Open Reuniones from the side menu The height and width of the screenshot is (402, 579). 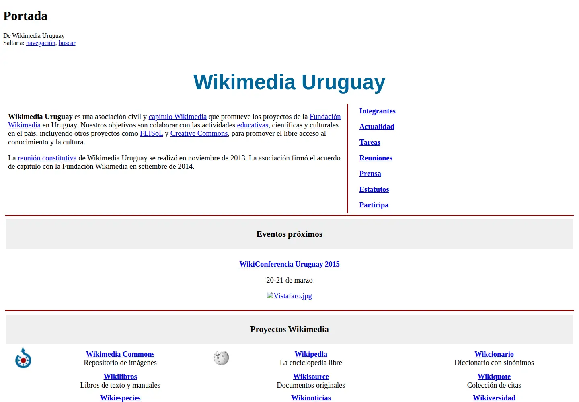coord(376,158)
